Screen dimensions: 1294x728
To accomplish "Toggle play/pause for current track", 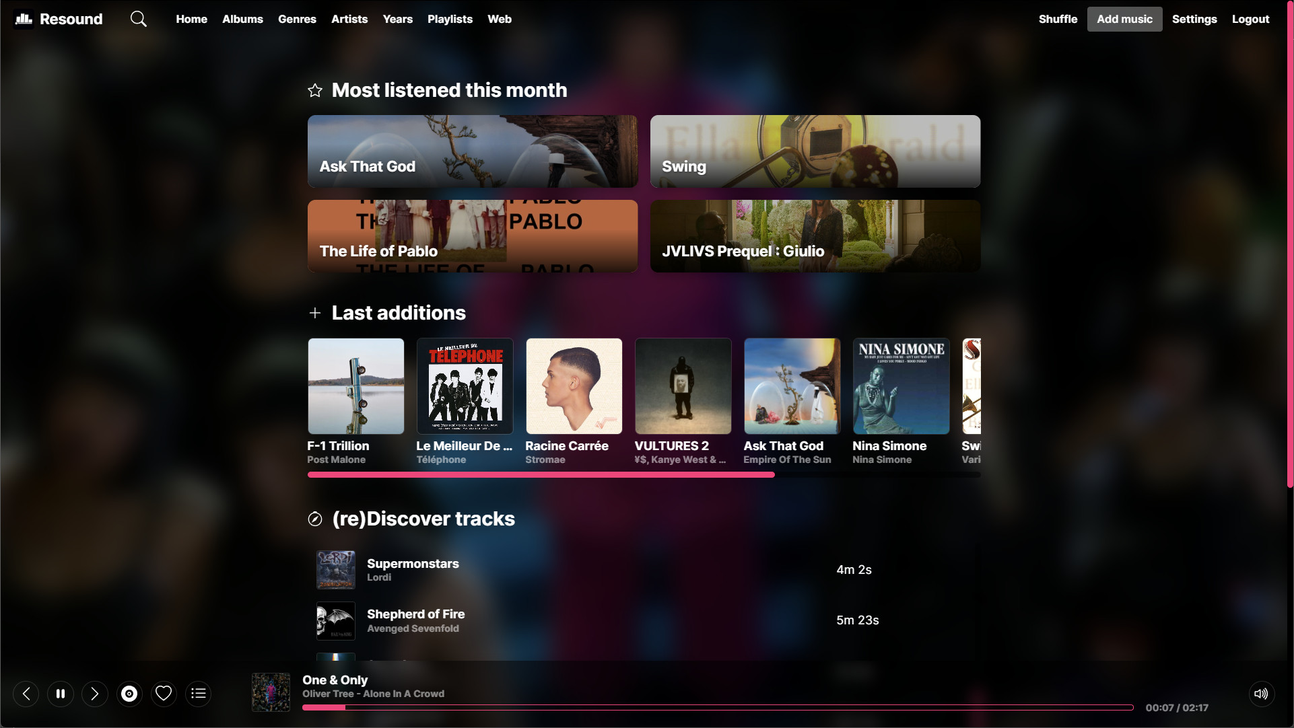I will click(x=61, y=692).
